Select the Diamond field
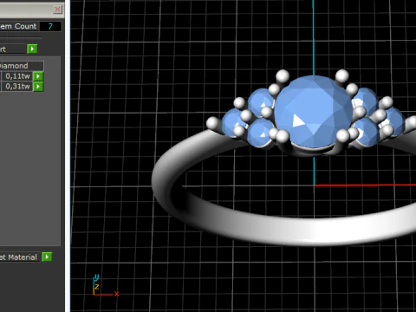 point(22,66)
